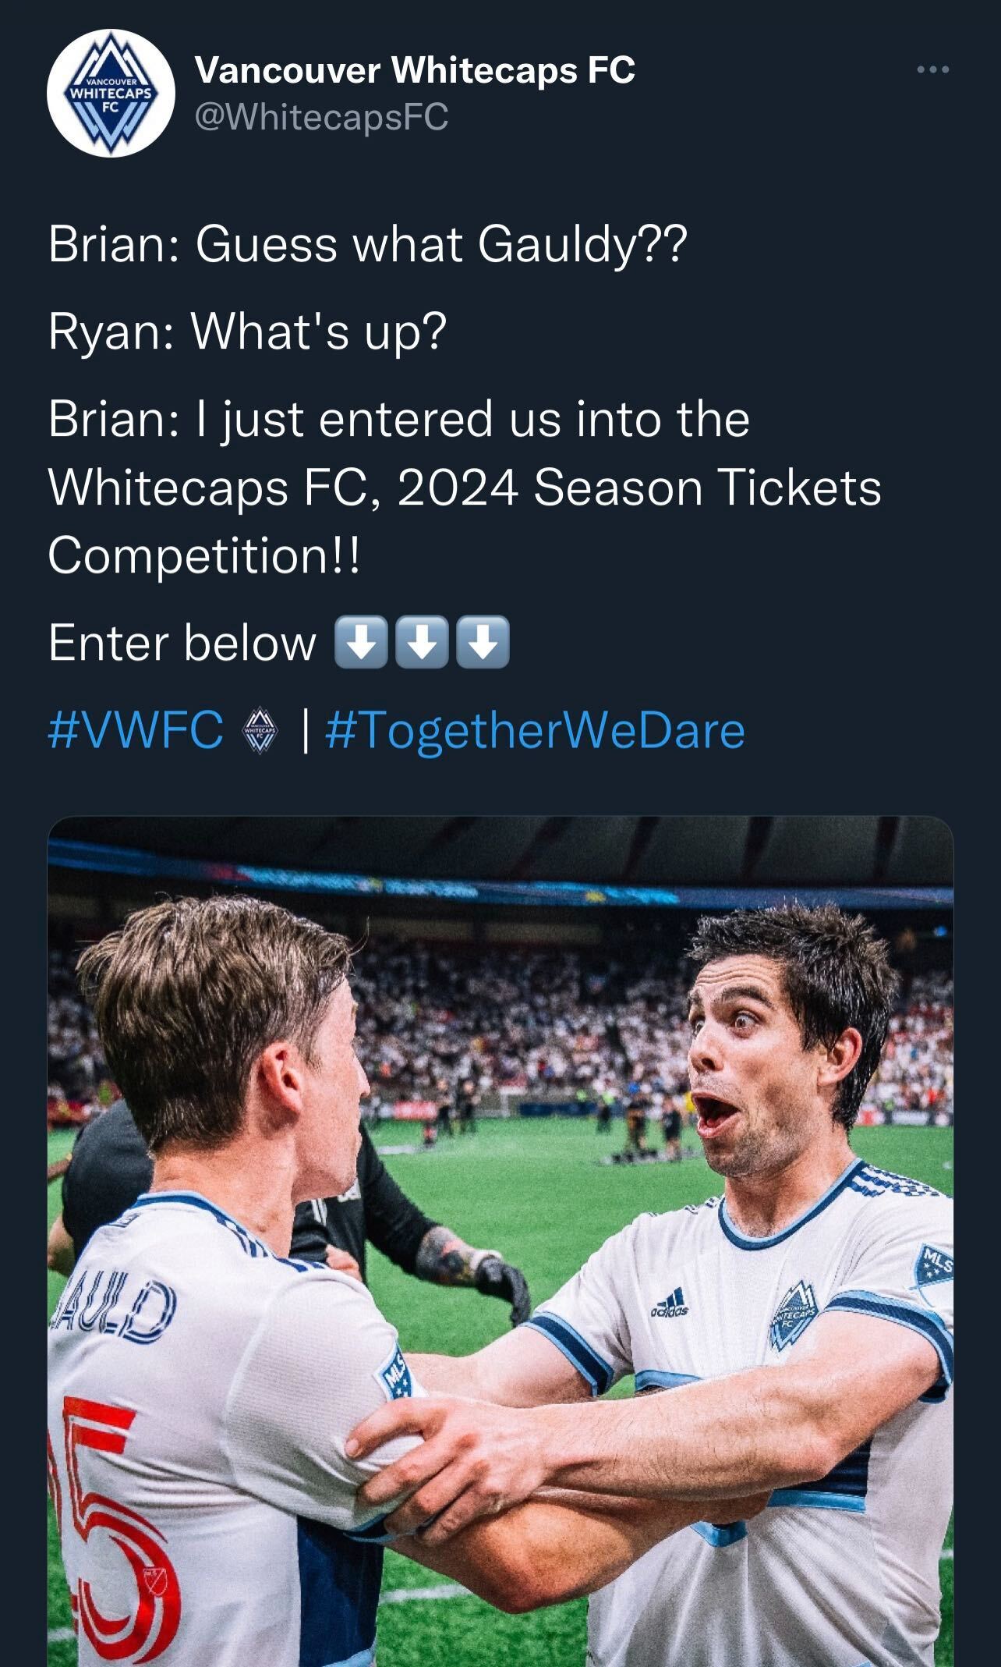This screenshot has height=1667, width=1001.
Task: Open the #TogetherWeDare hashtag
Action: (x=536, y=731)
